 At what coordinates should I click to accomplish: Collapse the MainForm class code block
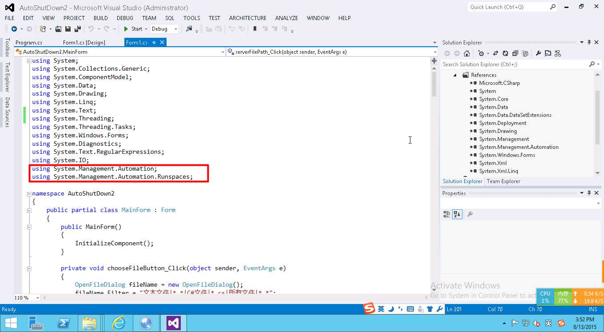[x=29, y=210]
